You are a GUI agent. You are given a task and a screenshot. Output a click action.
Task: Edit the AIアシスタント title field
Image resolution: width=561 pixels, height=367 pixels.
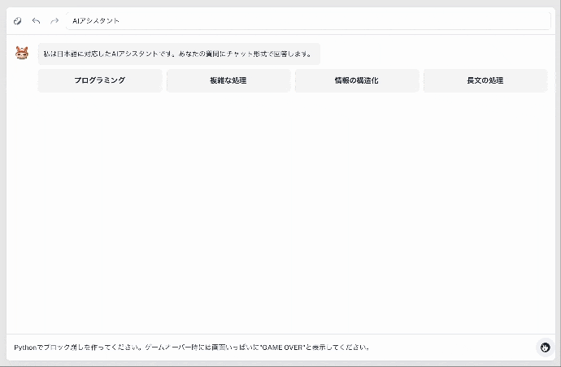(x=308, y=21)
